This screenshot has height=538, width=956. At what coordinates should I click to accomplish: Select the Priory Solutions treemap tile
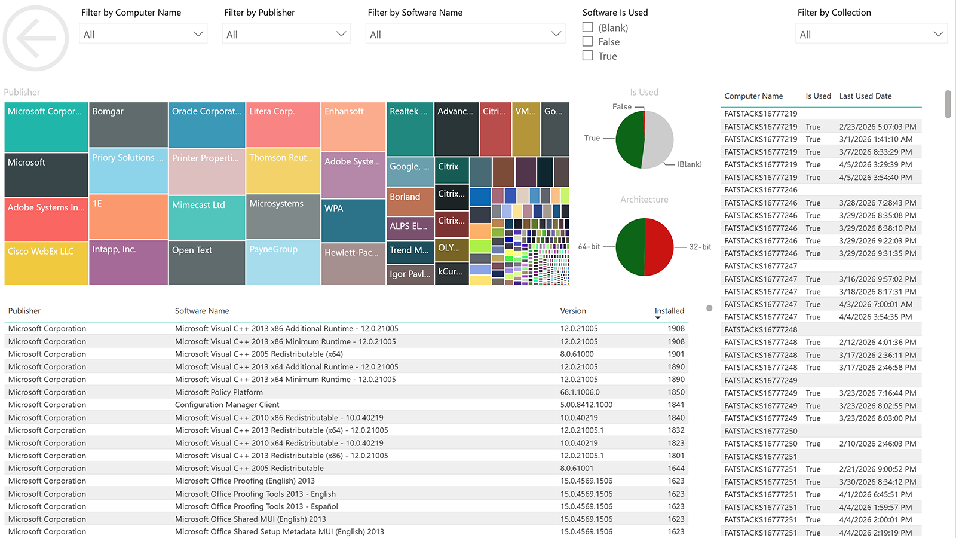pos(128,170)
